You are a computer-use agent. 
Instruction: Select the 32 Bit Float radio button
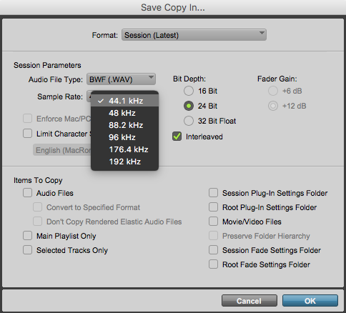click(x=189, y=121)
